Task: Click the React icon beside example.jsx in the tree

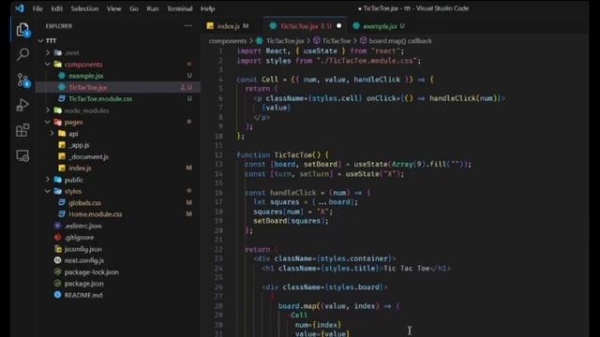Action: 62,76
